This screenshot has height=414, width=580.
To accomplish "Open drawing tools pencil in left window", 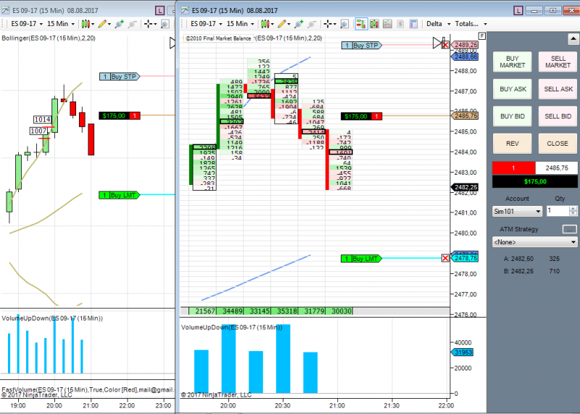I will 102,24.
